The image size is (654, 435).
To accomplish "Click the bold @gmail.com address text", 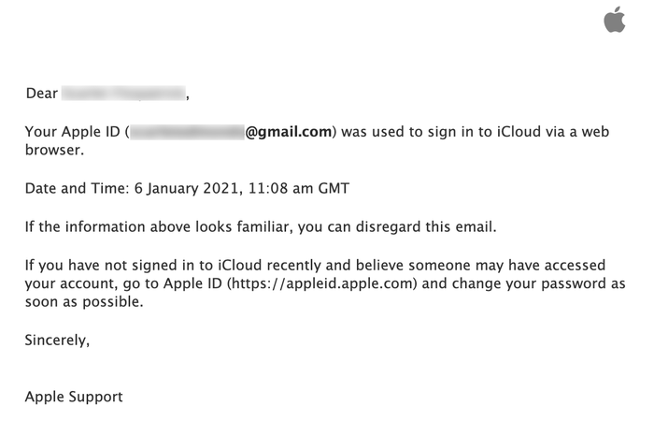I will [x=288, y=132].
